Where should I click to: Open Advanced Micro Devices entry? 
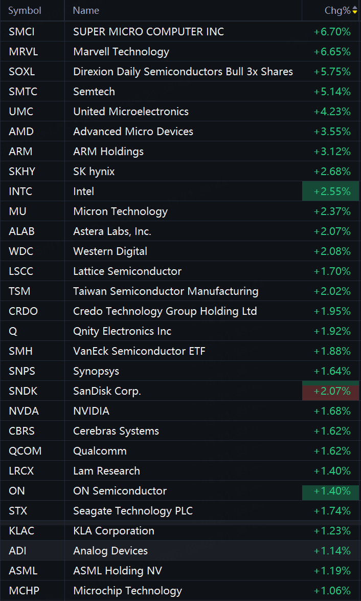tap(180, 132)
